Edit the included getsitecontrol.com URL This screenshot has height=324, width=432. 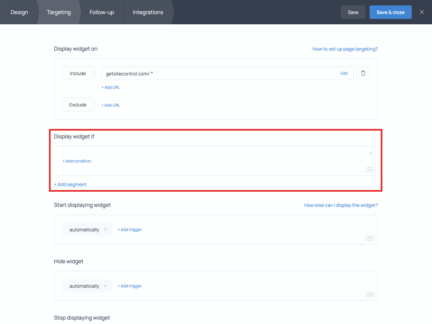tap(344, 73)
